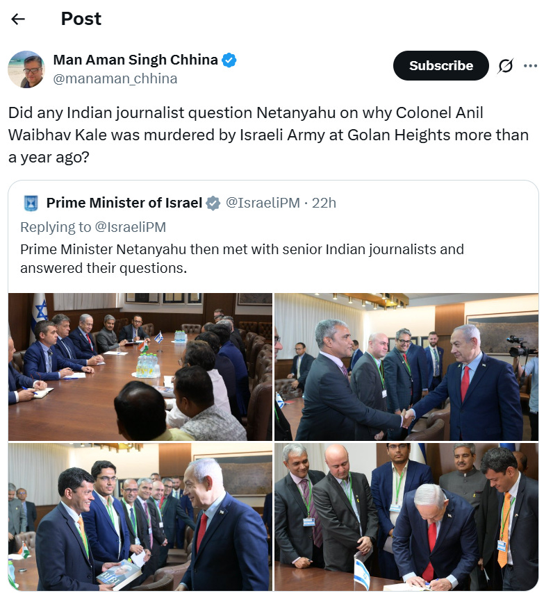Open the @manaman_chhina handle
Screen dimensions: 544x593
pos(115,78)
